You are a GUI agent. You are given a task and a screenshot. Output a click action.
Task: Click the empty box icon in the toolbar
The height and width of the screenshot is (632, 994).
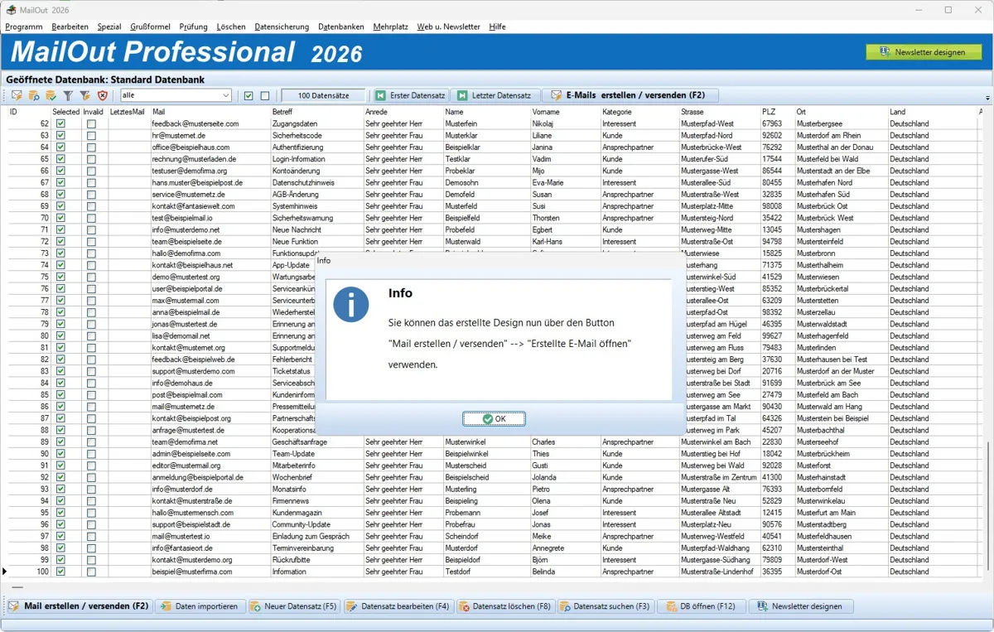(265, 96)
